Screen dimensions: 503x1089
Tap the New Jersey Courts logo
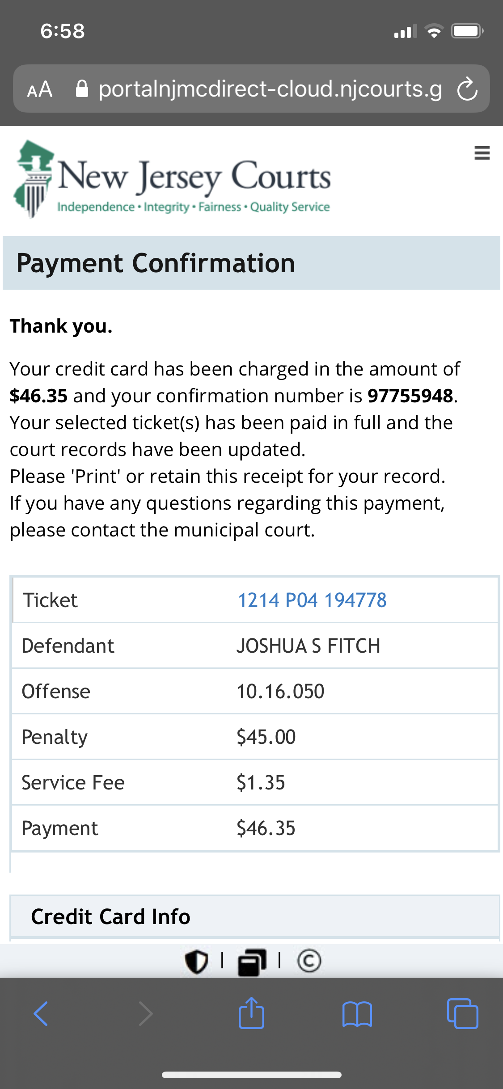(173, 179)
